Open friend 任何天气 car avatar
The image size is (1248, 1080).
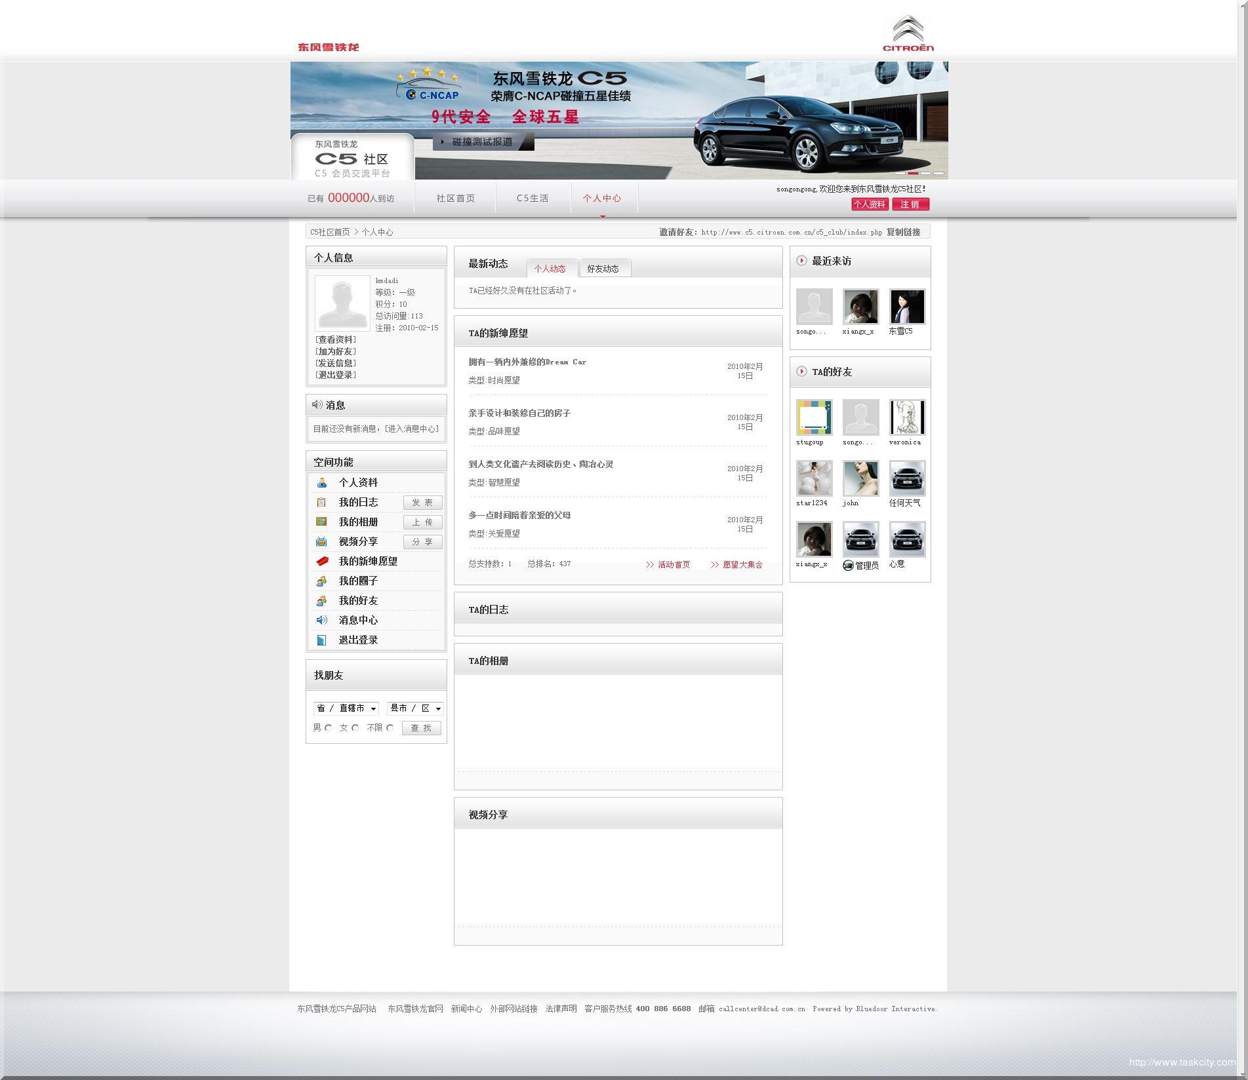pos(907,478)
